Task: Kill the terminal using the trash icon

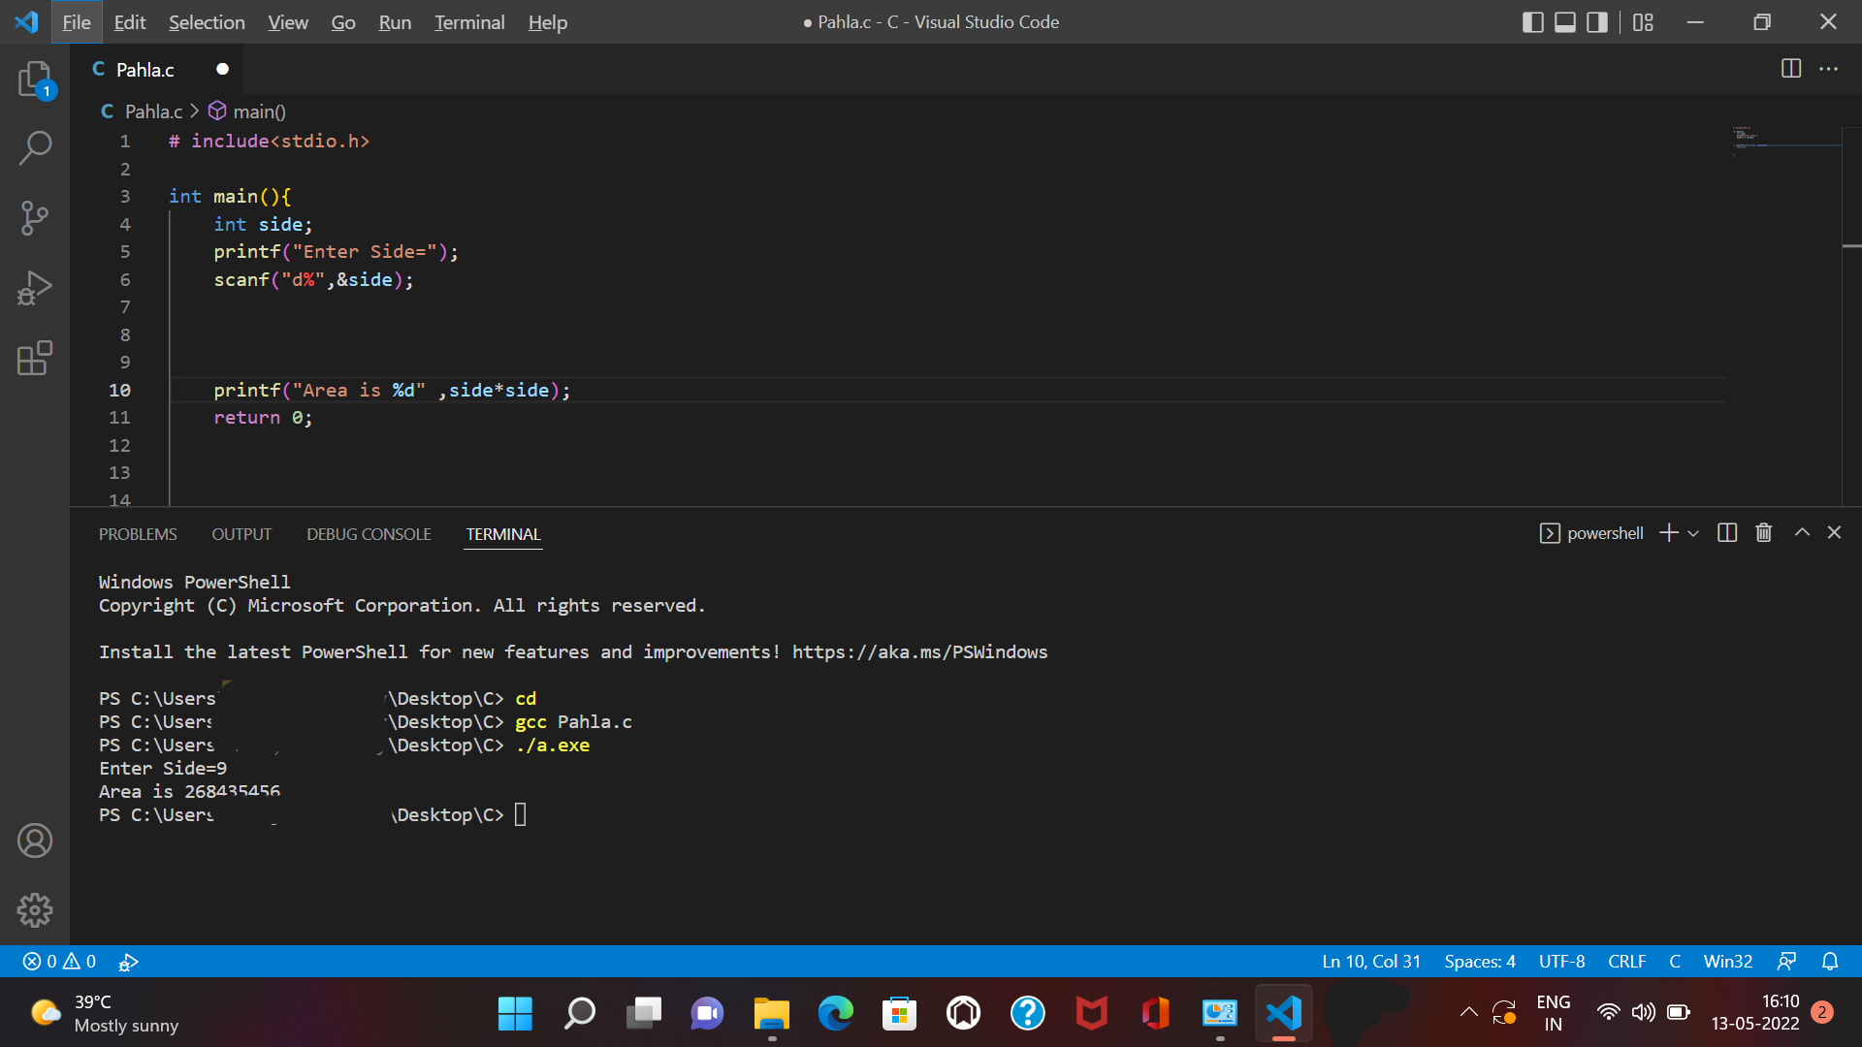Action: 1763,532
